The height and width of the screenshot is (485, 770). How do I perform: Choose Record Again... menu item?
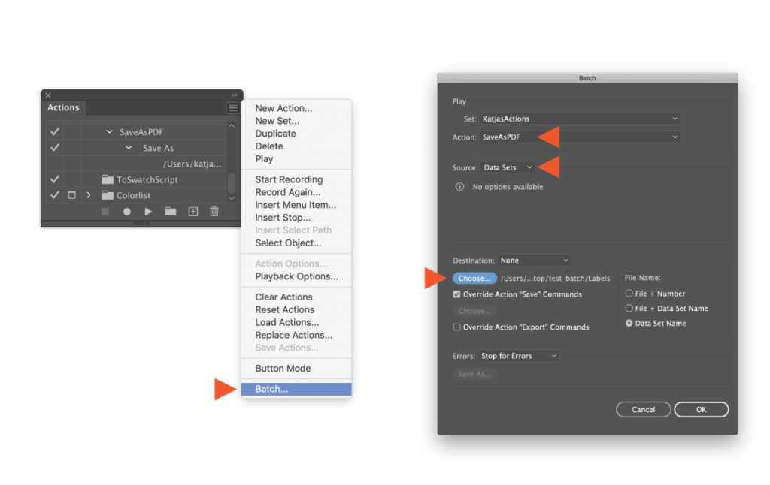pos(288,192)
